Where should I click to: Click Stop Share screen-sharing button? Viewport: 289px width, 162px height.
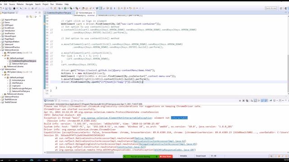(166, 157)
